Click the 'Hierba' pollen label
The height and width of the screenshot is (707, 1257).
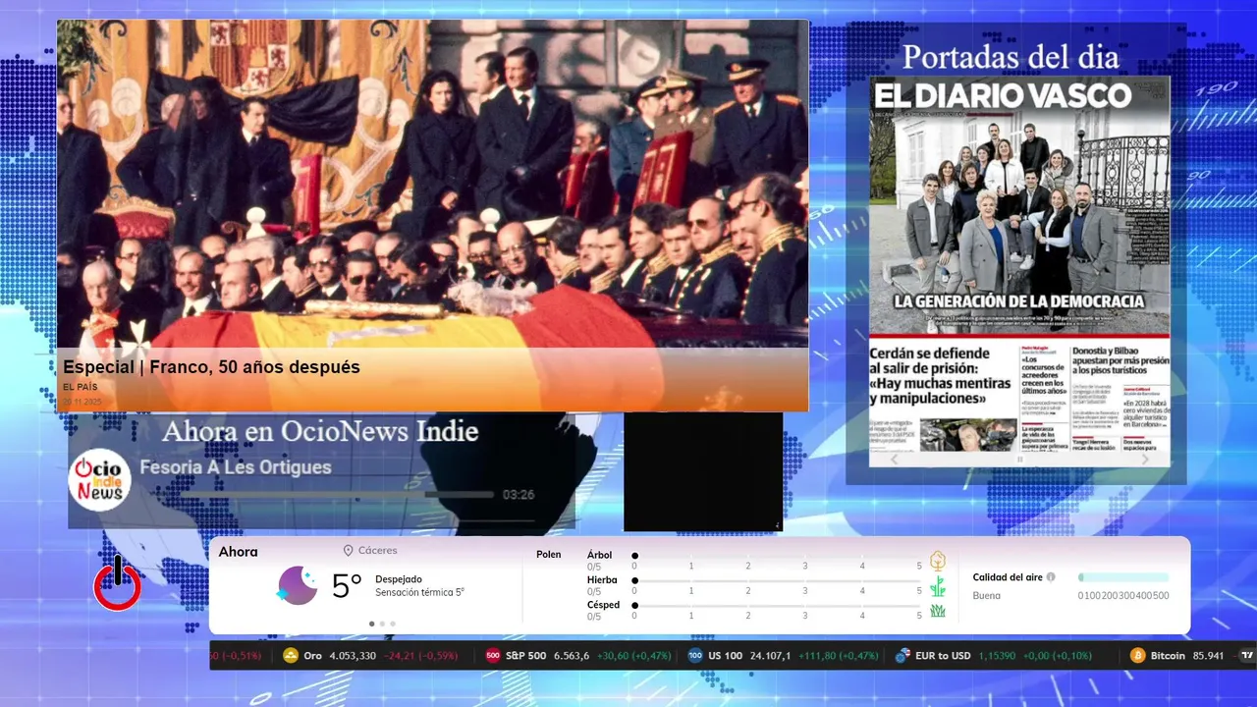602,580
